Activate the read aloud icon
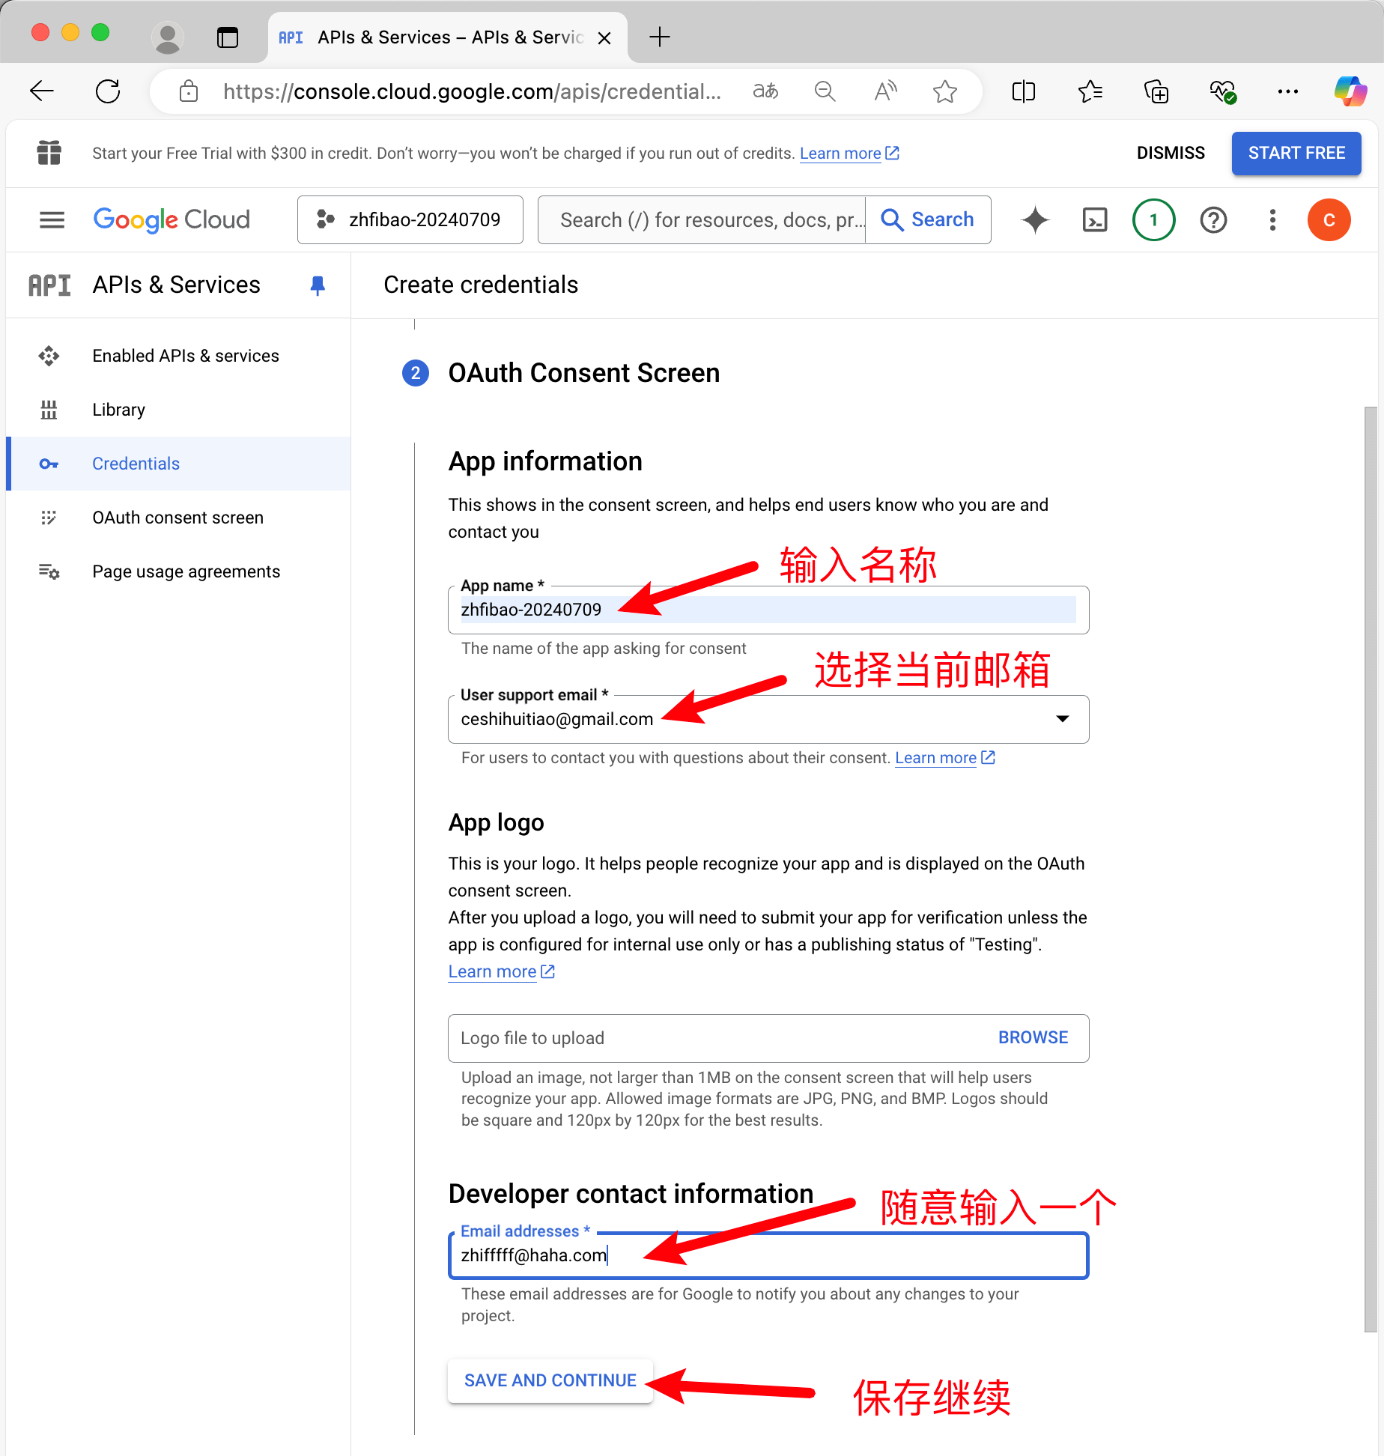Viewport: 1384px width, 1456px height. (x=885, y=91)
